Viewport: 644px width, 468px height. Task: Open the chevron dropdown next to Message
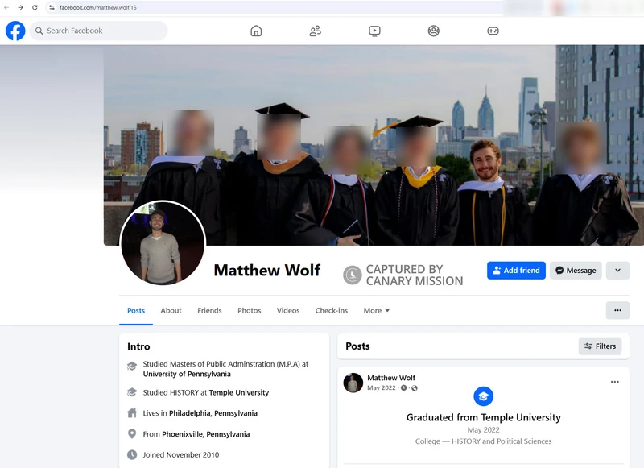[x=617, y=270]
